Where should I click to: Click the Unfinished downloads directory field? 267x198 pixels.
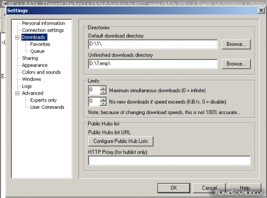click(x=153, y=64)
